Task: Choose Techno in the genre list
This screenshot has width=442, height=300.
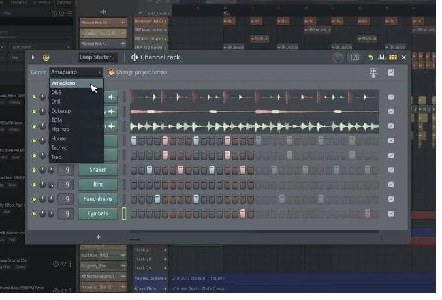Action: 76,148
